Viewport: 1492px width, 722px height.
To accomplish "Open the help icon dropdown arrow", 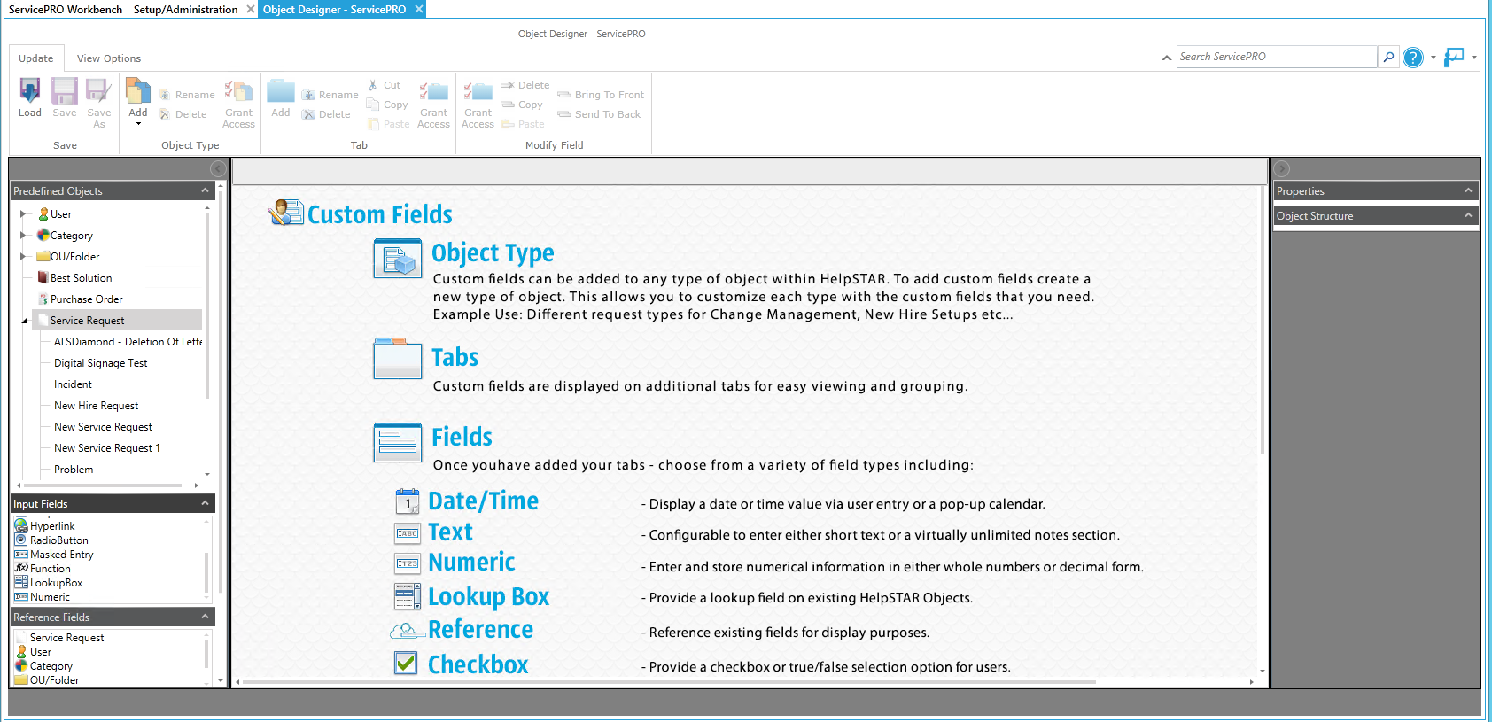I will (1434, 58).
